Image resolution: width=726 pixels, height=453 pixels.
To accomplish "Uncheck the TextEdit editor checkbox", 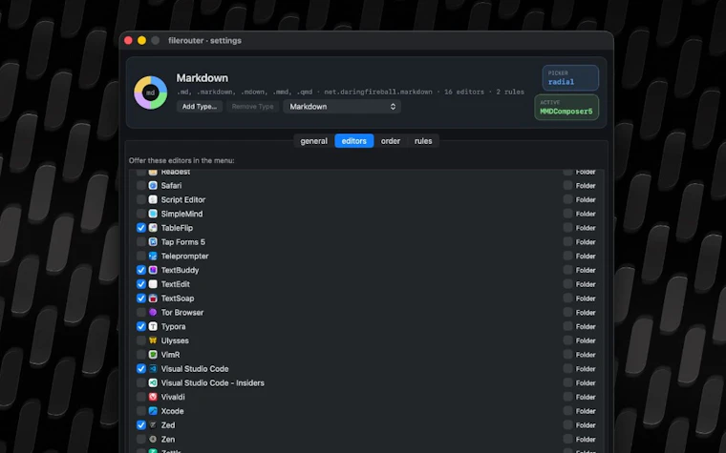I will [x=141, y=284].
